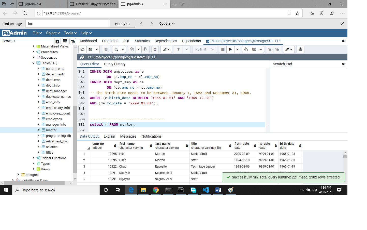Expand the Sequences tree node

[x=33, y=57]
